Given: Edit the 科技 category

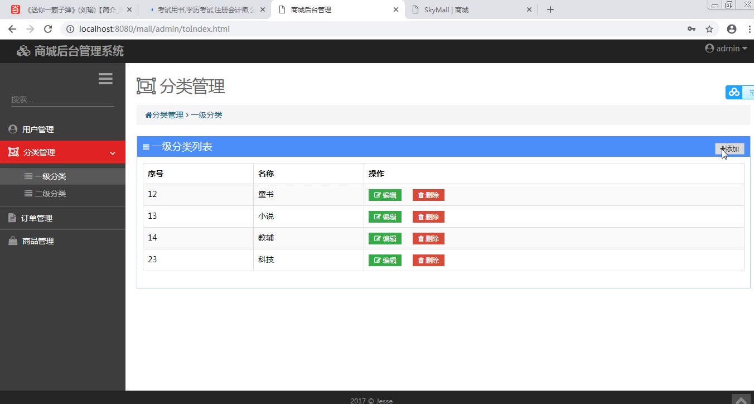Looking at the screenshot, I should pyautogui.click(x=385, y=261).
